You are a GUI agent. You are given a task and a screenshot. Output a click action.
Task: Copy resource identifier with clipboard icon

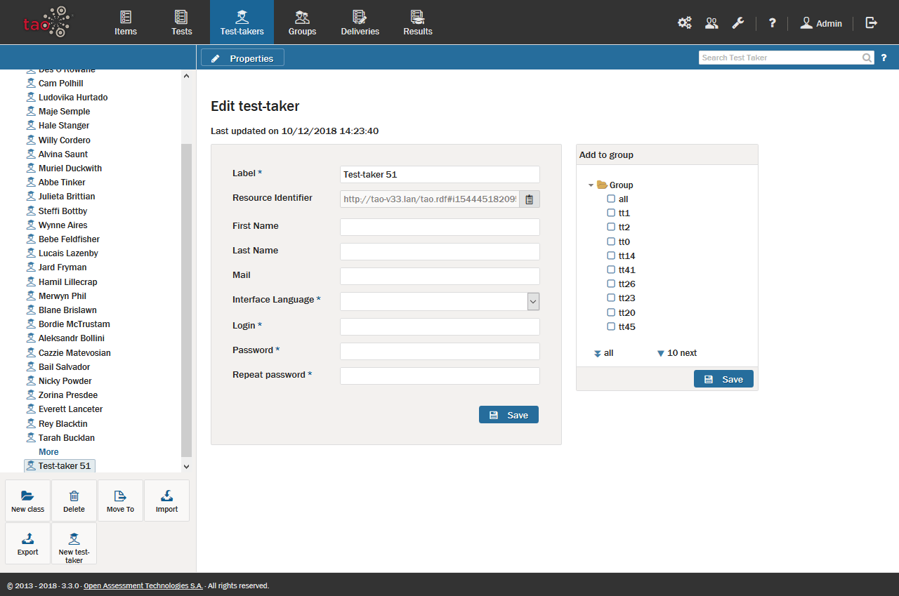coord(530,199)
